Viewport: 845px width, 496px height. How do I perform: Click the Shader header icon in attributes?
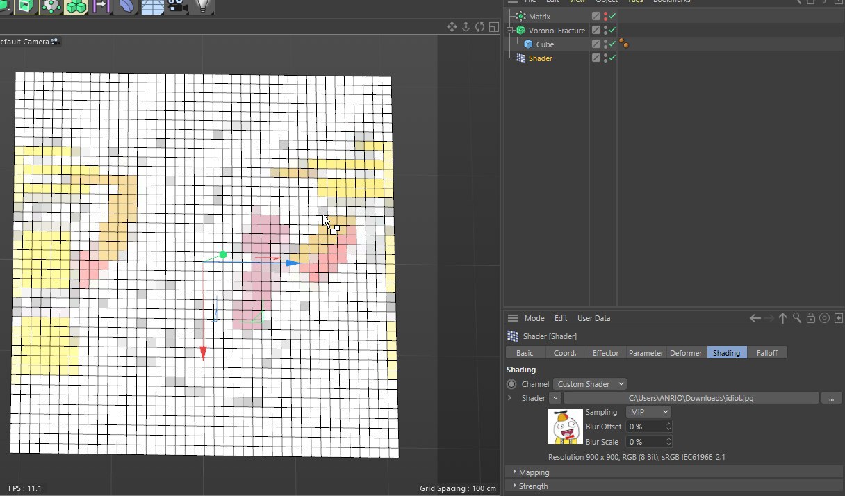(512, 336)
